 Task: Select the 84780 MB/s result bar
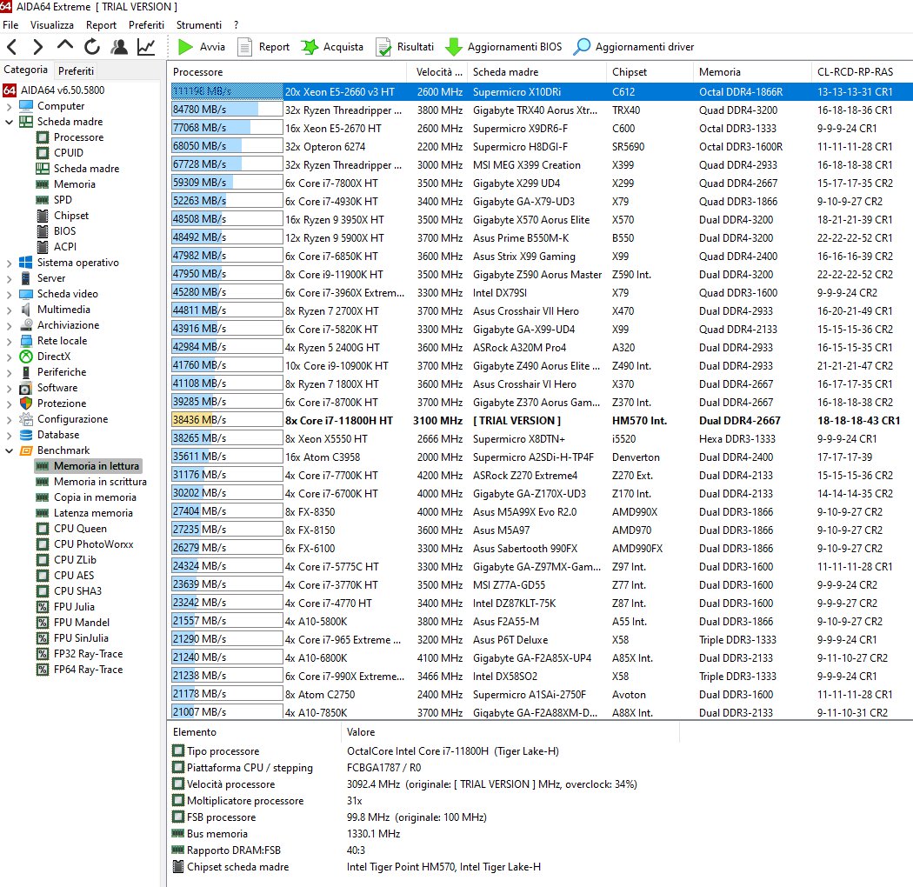click(227, 110)
